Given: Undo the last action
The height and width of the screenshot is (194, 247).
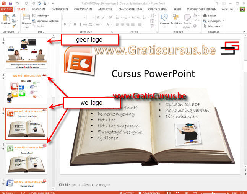Looking at the screenshot, I should click(17, 3).
